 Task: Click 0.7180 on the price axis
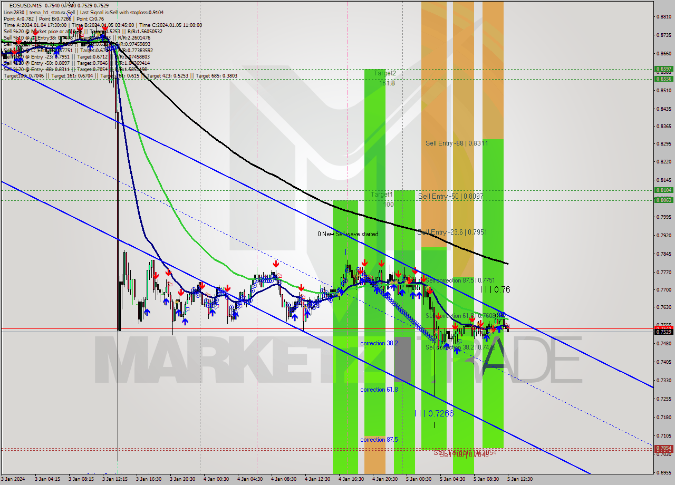pyautogui.click(x=663, y=418)
